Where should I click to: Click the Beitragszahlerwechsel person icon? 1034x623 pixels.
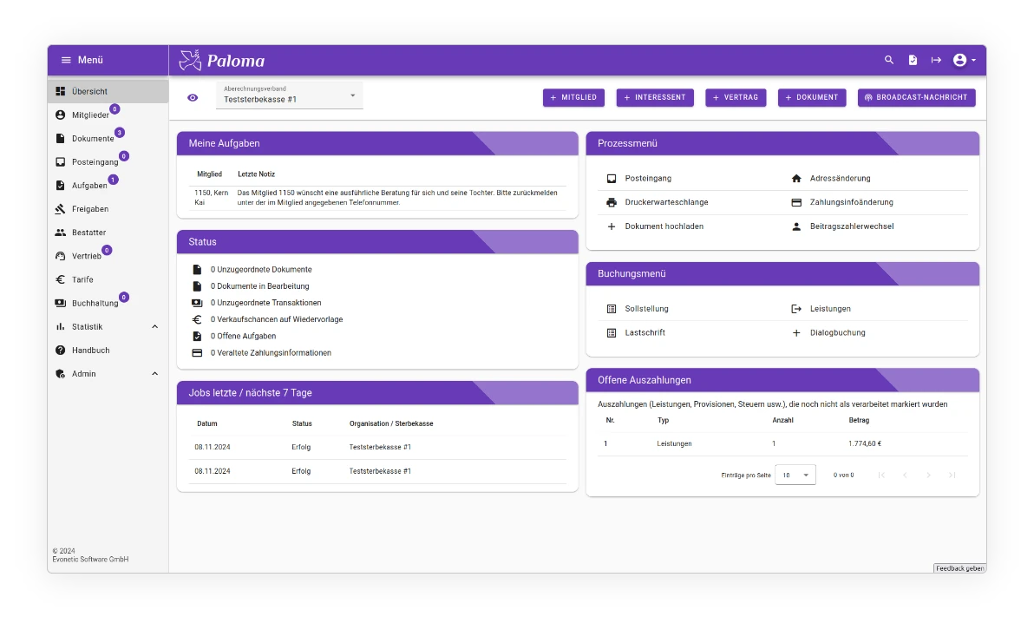pos(796,226)
